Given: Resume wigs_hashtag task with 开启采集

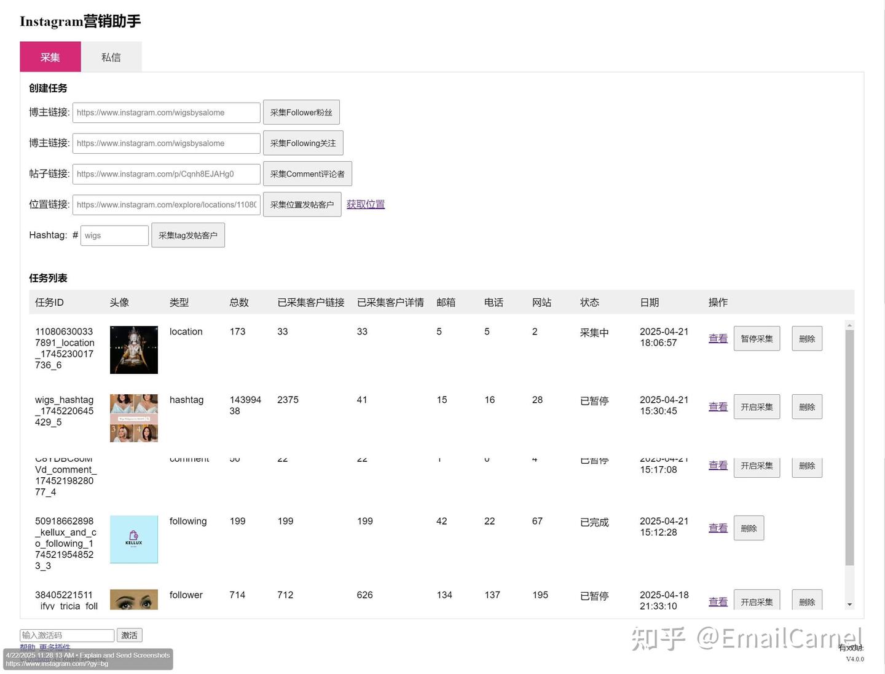Looking at the screenshot, I should click(x=757, y=406).
